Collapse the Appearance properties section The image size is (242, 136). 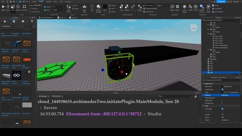pyautogui.click(x=203, y=83)
